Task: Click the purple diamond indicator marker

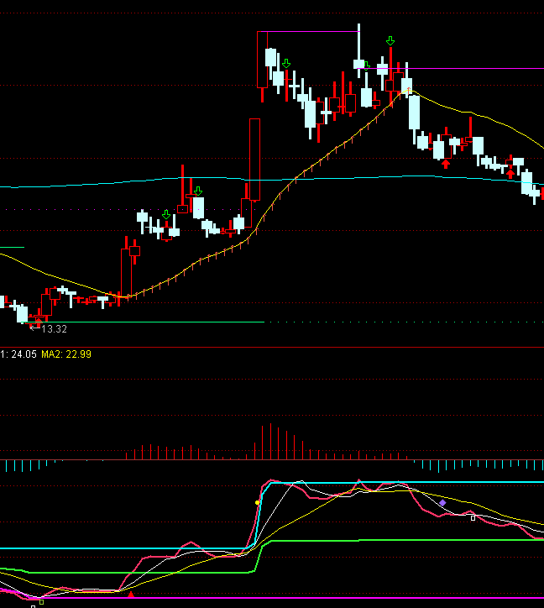Action: point(442,502)
